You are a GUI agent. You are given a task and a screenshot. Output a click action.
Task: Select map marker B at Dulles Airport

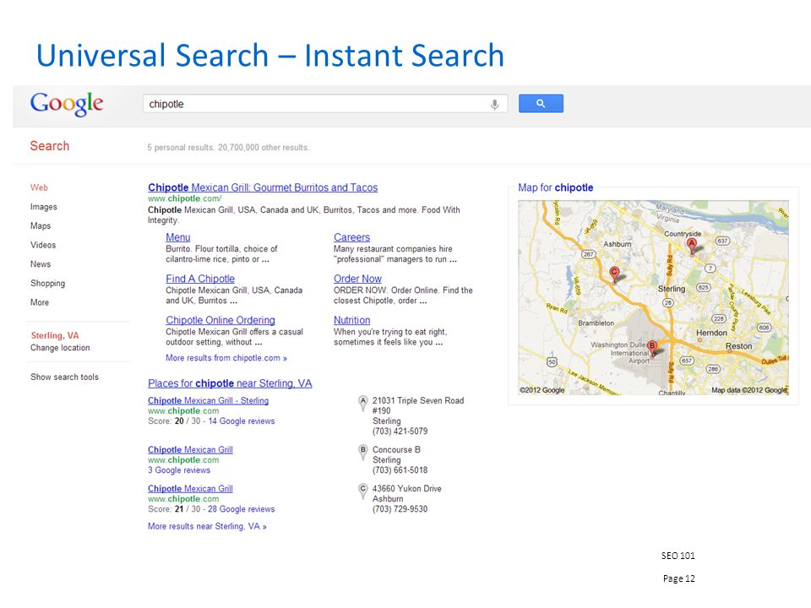pyautogui.click(x=651, y=348)
